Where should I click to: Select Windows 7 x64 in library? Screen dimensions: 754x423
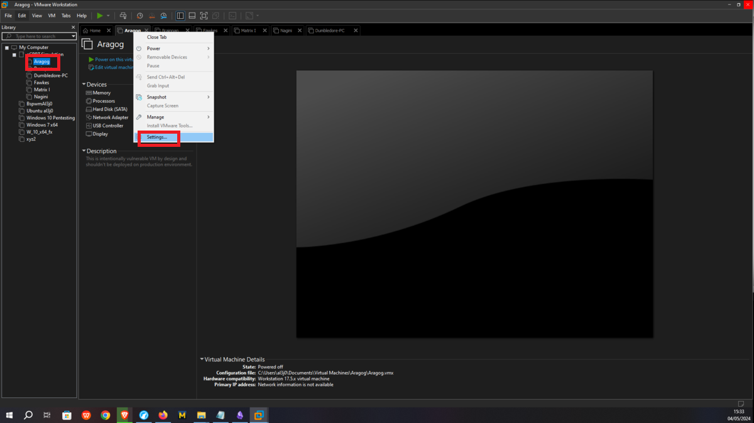coord(42,125)
